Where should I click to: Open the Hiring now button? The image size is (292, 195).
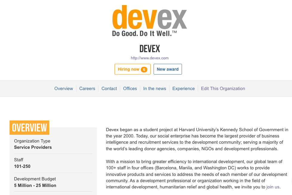click(132, 69)
